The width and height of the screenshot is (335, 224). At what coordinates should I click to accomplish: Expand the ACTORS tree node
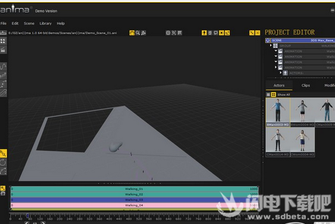tap(280, 73)
